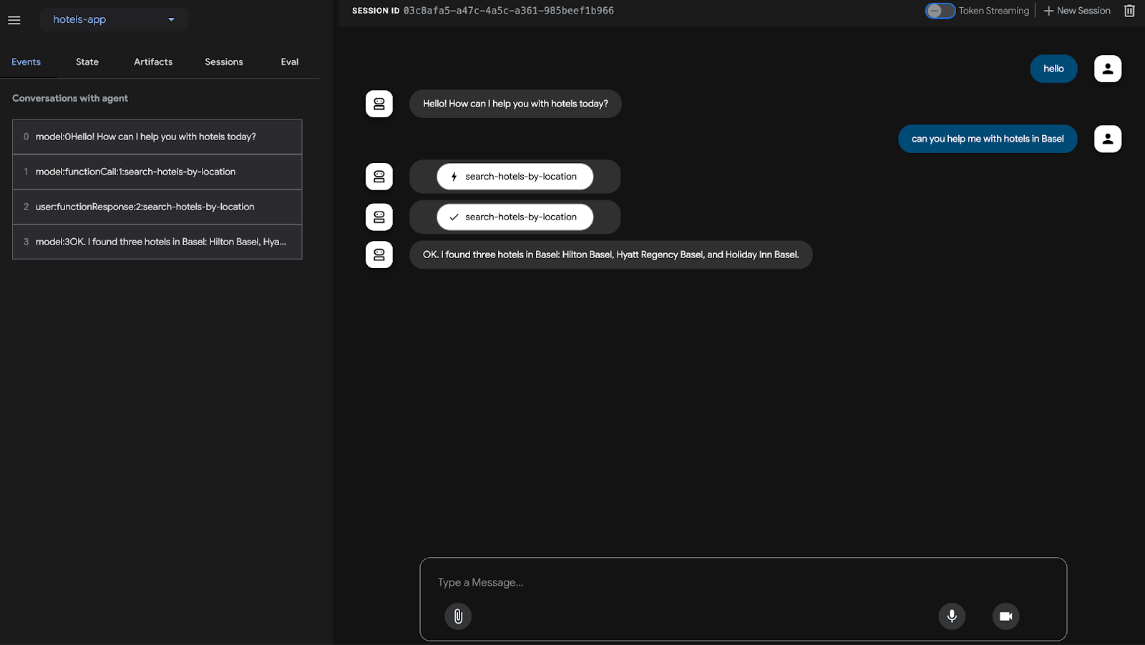Image resolution: width=1145 pixels, height=645 pixels.
Task: Click the microphone icon
Action: tap(952, 616)
